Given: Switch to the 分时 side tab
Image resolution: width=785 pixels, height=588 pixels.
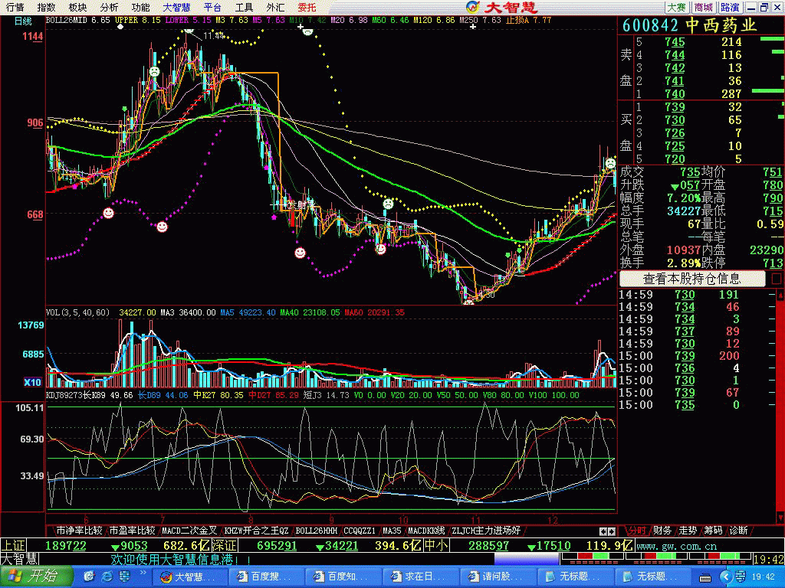Looking at the screenshot, I should (637, 531).
